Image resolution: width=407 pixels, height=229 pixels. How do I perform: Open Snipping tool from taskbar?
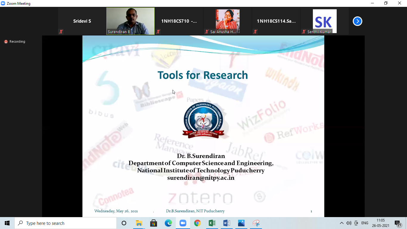click(256, 223)
